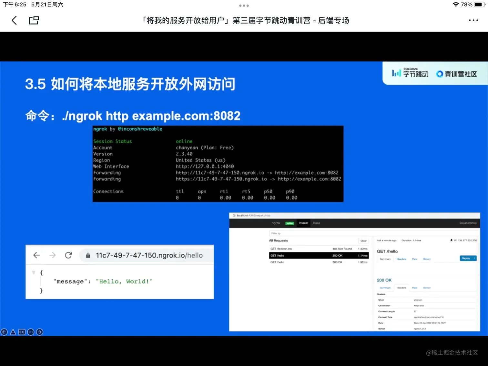Click the 11c7-49-7-47-150.ngrok.io/hello address bar

[x=147, y=255]
